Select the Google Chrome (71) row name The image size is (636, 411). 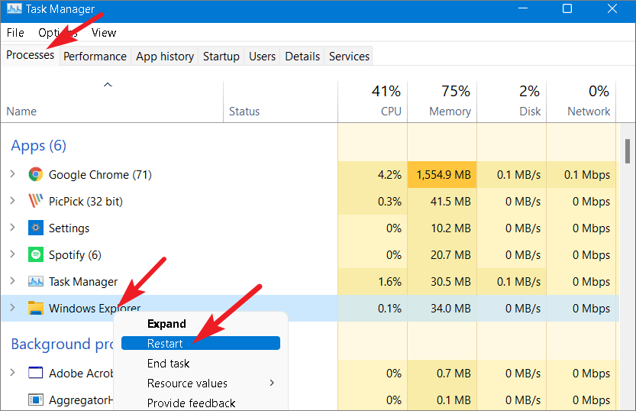100,174
